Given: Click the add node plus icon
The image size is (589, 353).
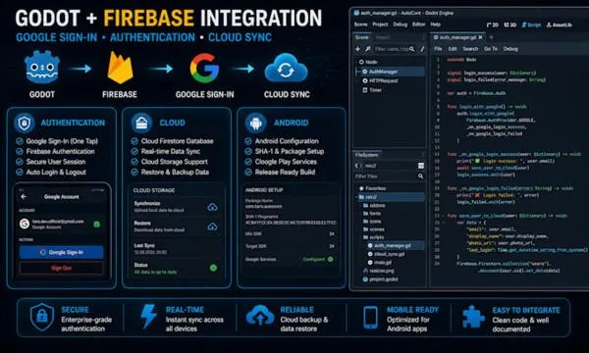Looking at the screenshot, I should [357, 49].
